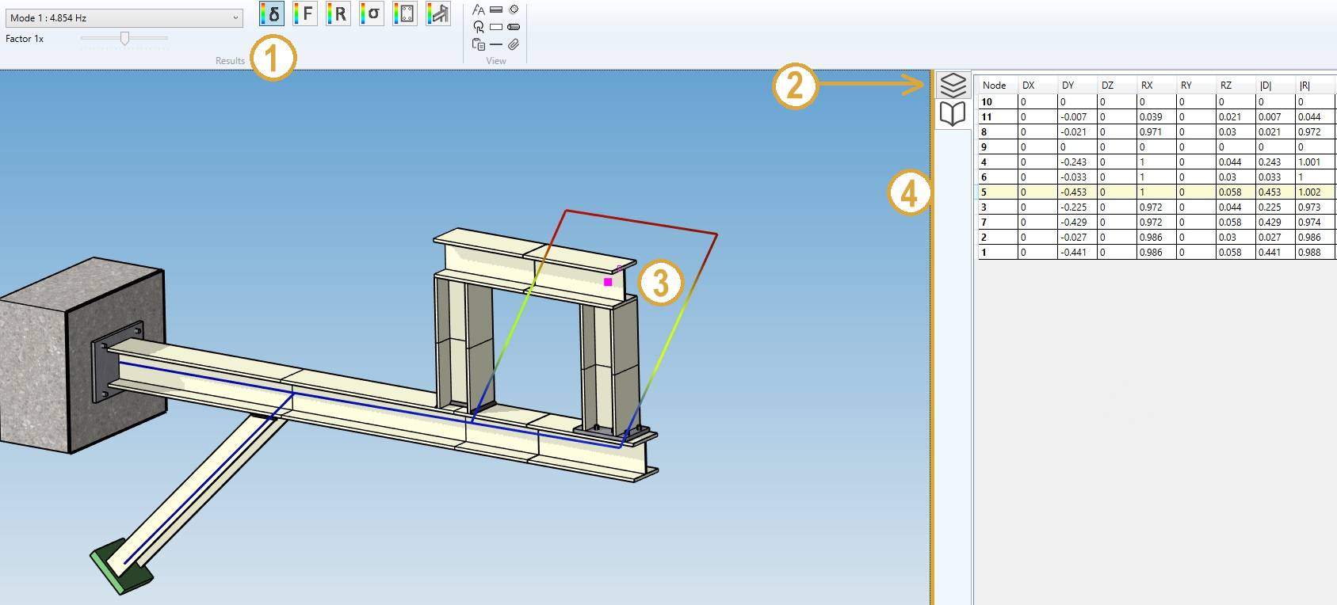
Task: Click the magenta node marker in 3D view
Action: [x=608, y=281]
